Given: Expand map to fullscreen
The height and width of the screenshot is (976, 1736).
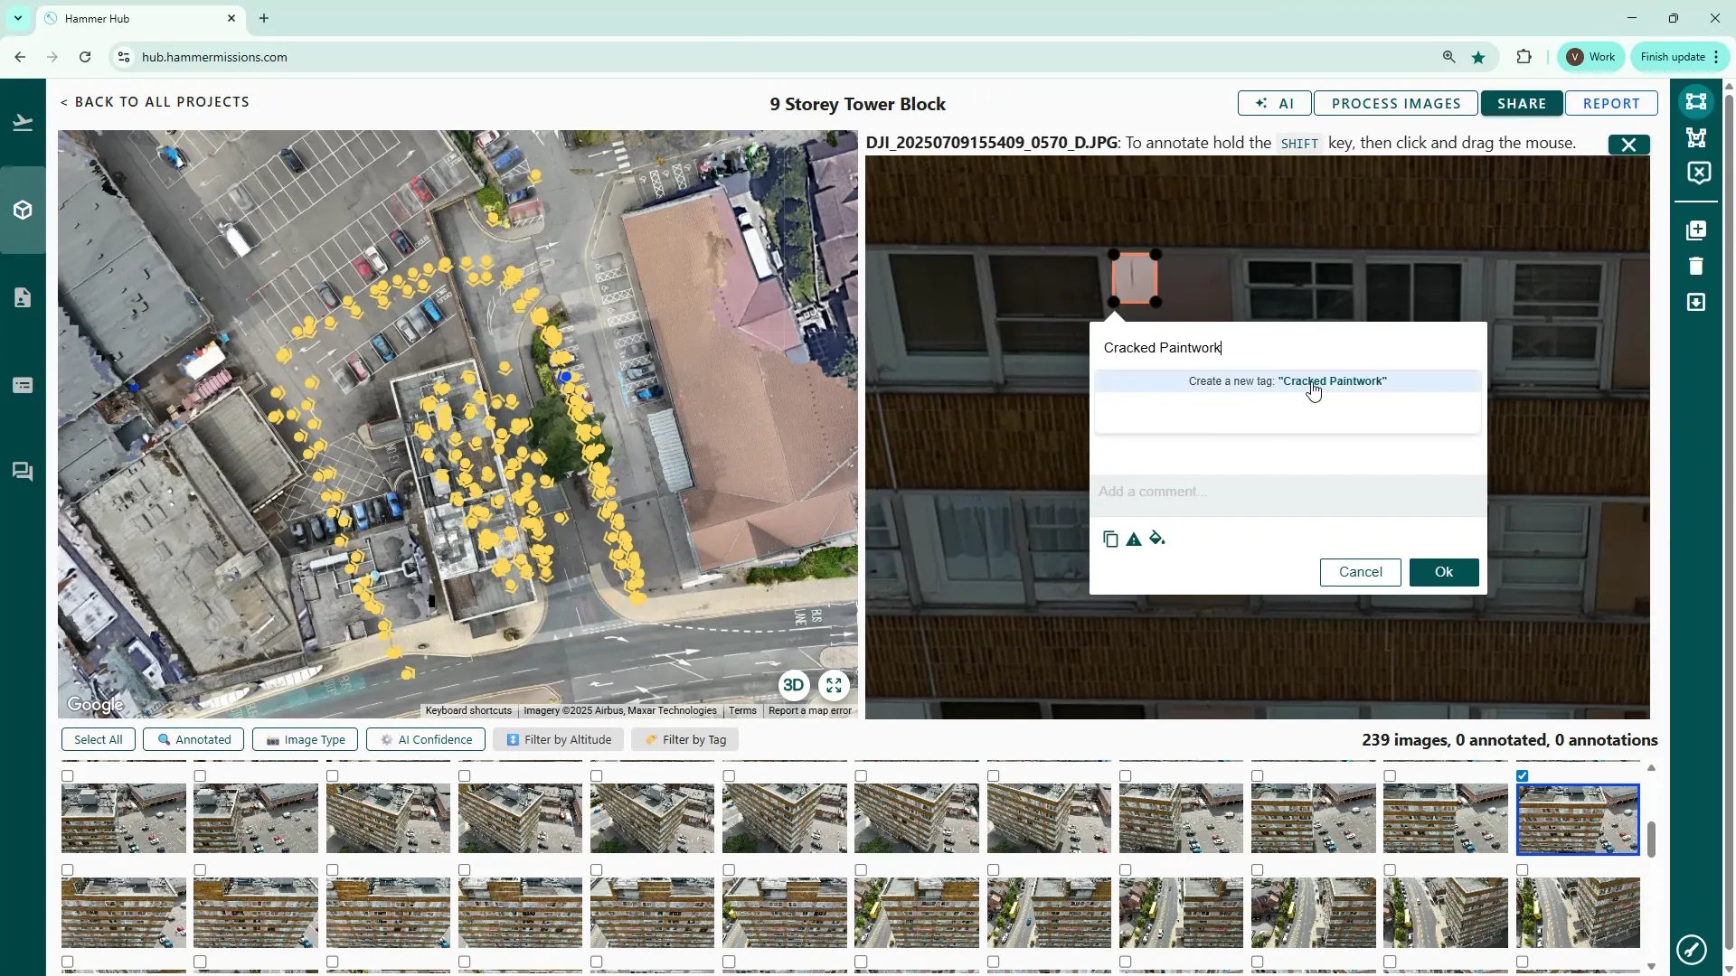Looking at the screenshot, I should (x=834, y=685).
